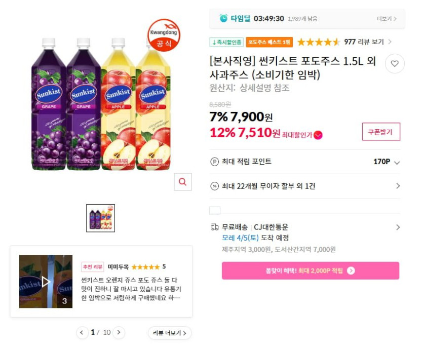
Task: Click the 리뷰 더보기 button
Action: click(x=170, y=333)
